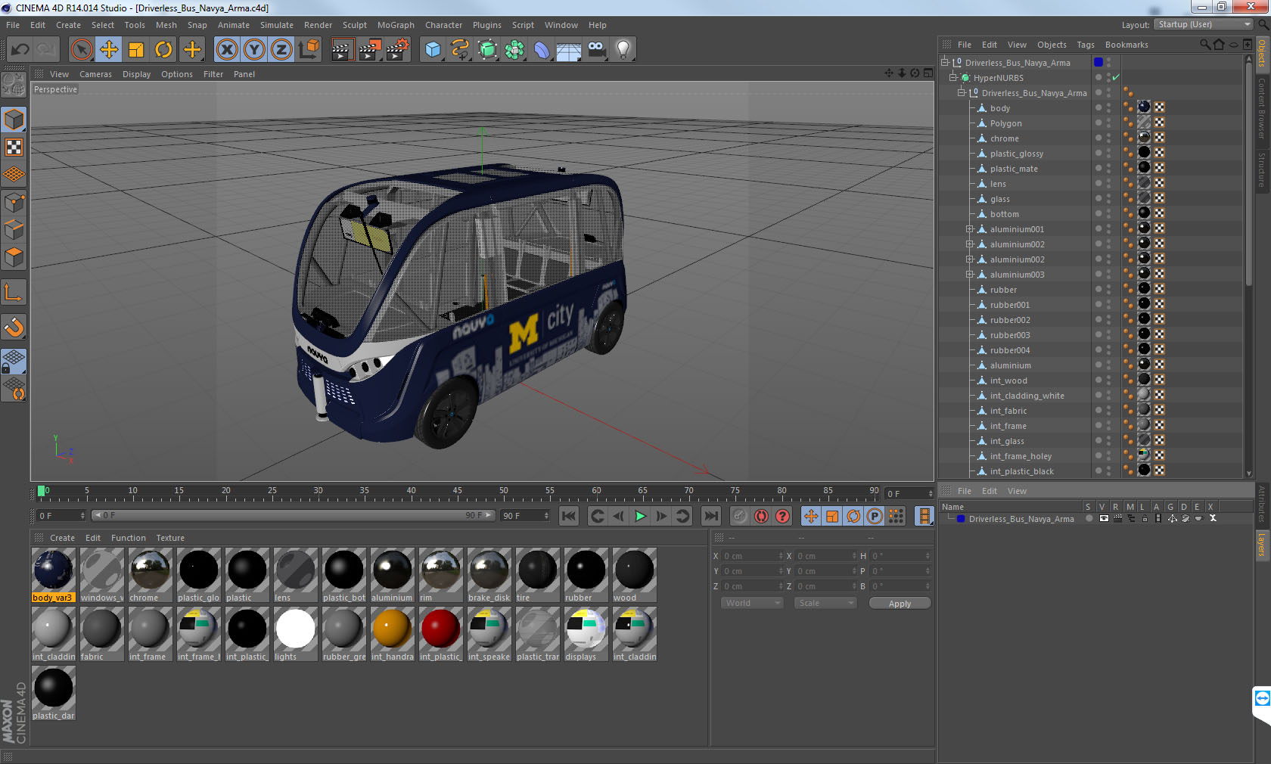Screen dimensions: 1271x764
Task: Open the material manager Texture menu
Action: (x=170, y=538)
